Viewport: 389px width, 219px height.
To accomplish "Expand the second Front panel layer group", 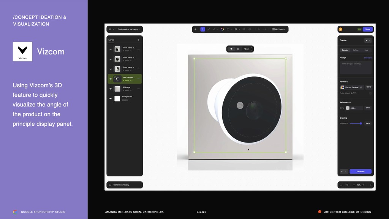I will [111, 59].
